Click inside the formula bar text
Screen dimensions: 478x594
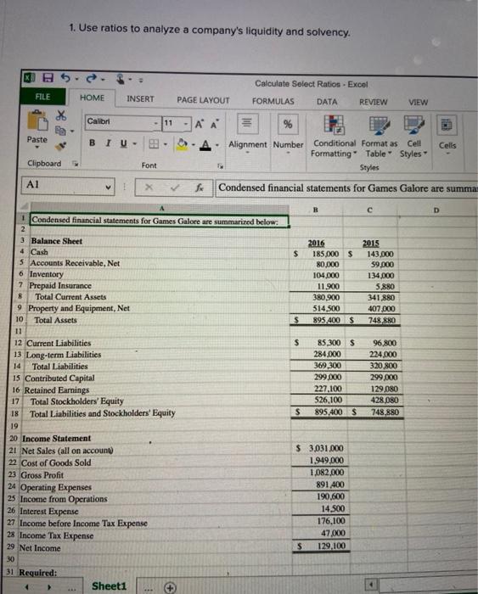tap(347, 188)
